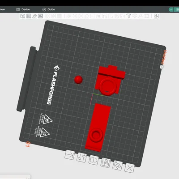Auto orient objects on this plate icon
This screenshot has height=179, width=179.
[118, 166]
